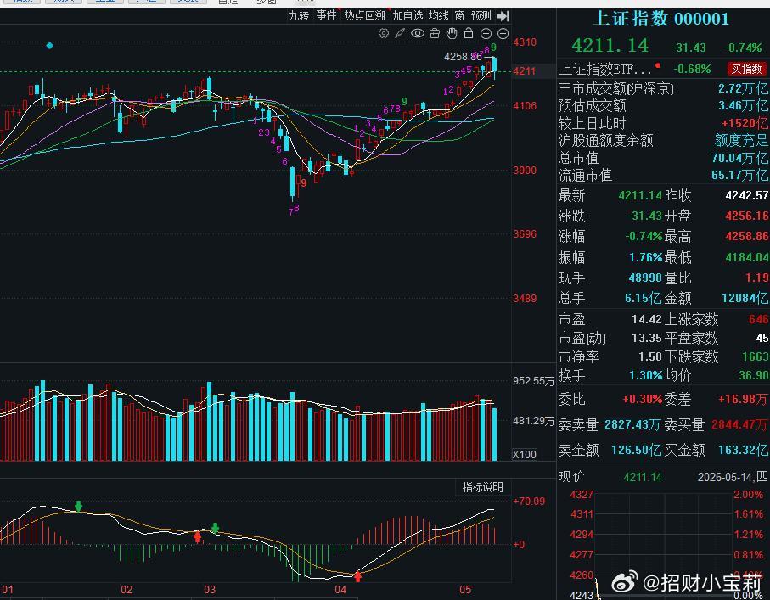
Task: Click the 换手 1.30% value
Action: point(646,375)
